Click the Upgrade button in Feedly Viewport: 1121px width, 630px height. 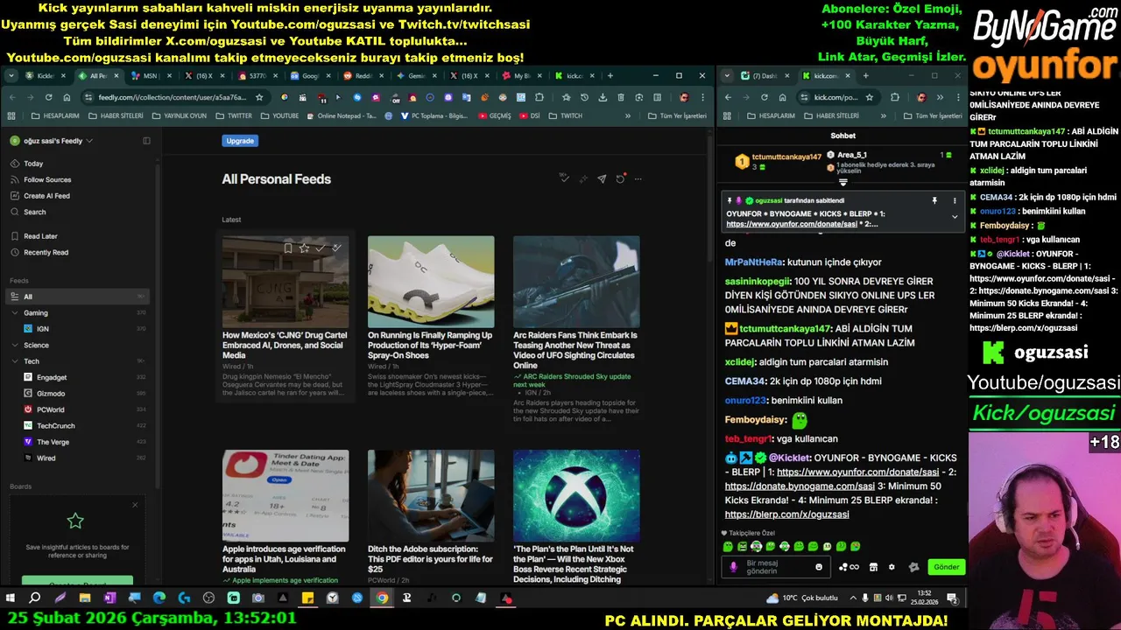(x=240, y=141)
